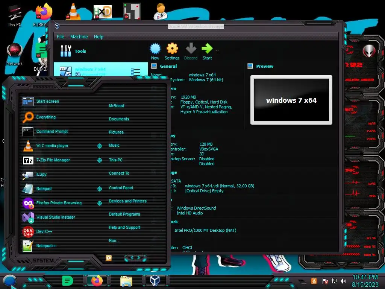Image resolution: width=385 pixels, height=289 pixels.
Task: Click the greyed Discard arrow icon
Action: (x=191, y=52)
